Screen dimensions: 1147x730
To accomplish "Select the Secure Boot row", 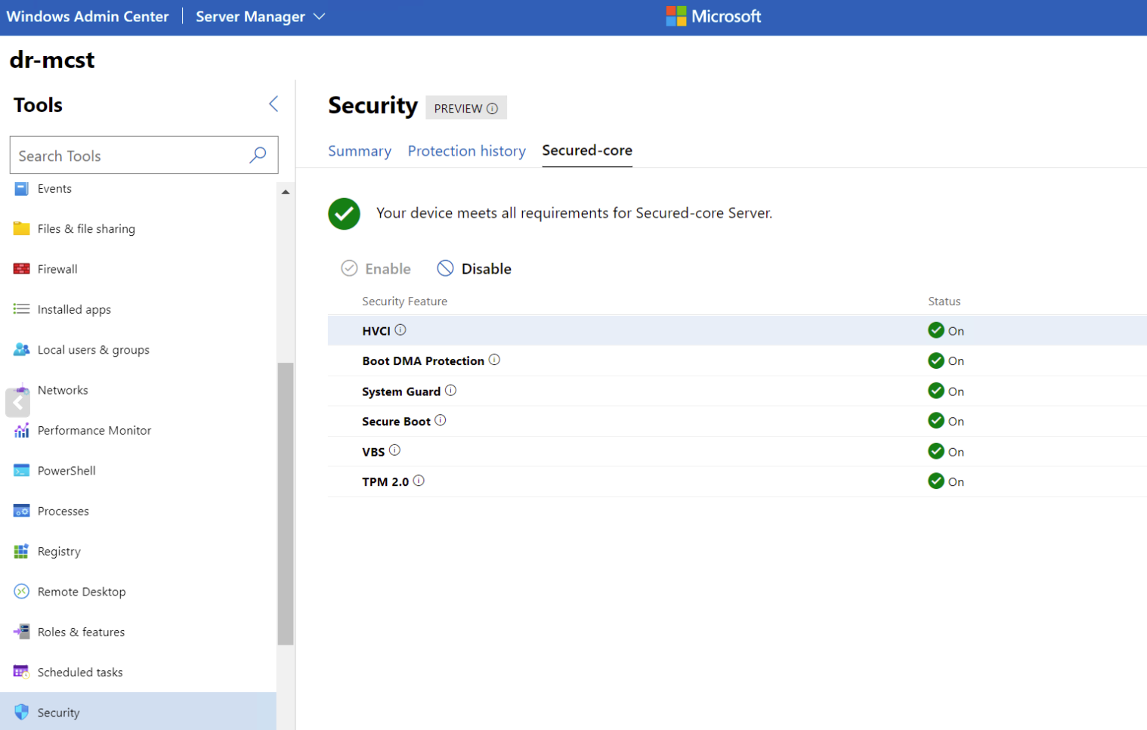I will click(737, 421).
